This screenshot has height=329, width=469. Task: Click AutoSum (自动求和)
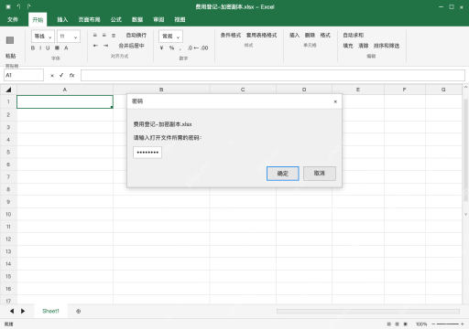(354, 36)
